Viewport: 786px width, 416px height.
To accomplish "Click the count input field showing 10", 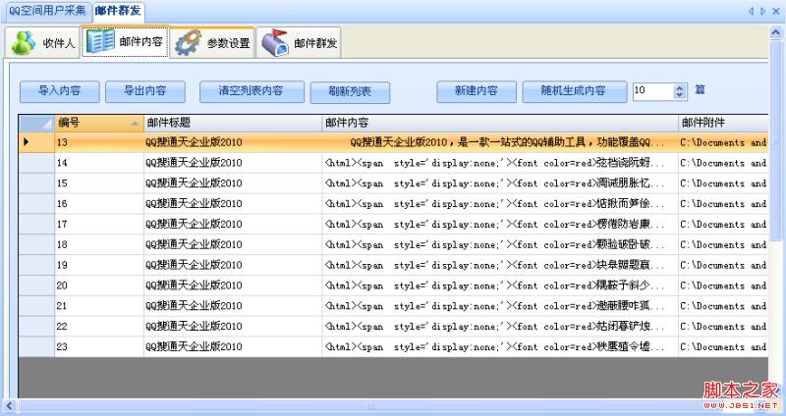I will [x=651, y=91].
